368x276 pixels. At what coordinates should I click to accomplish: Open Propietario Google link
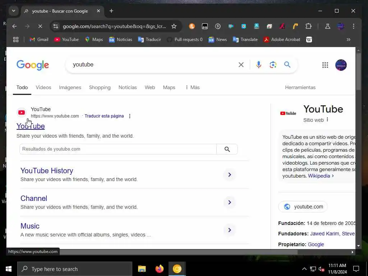tap(316, 244)
